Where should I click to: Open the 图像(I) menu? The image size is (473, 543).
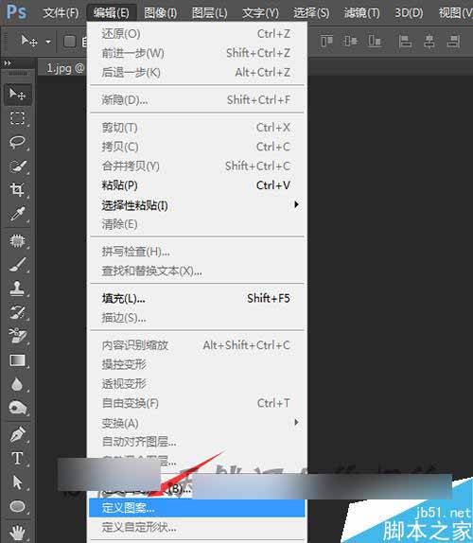tap(160, 13)
